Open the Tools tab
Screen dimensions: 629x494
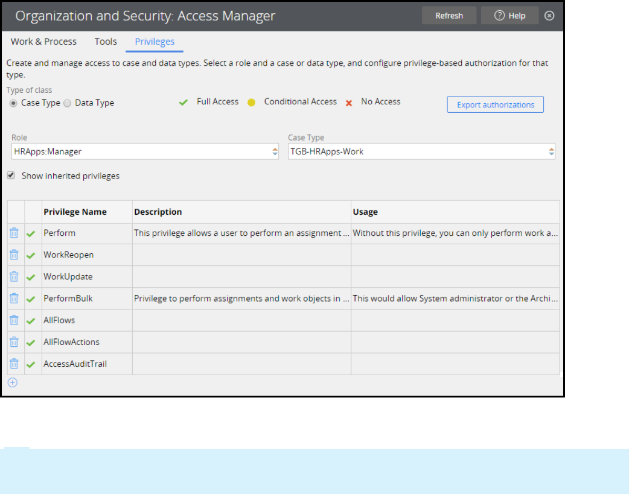tap(106, 42)
